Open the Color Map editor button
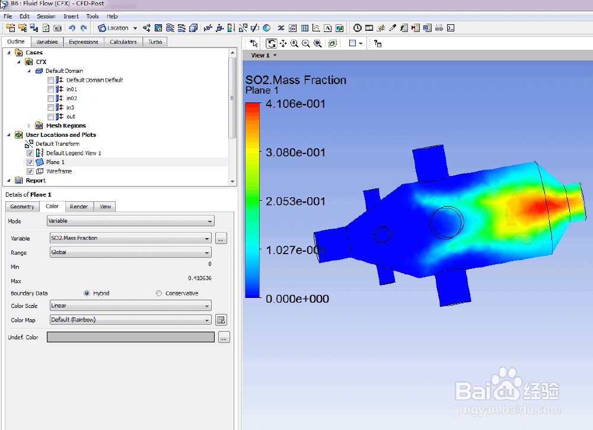 [221, 320]
